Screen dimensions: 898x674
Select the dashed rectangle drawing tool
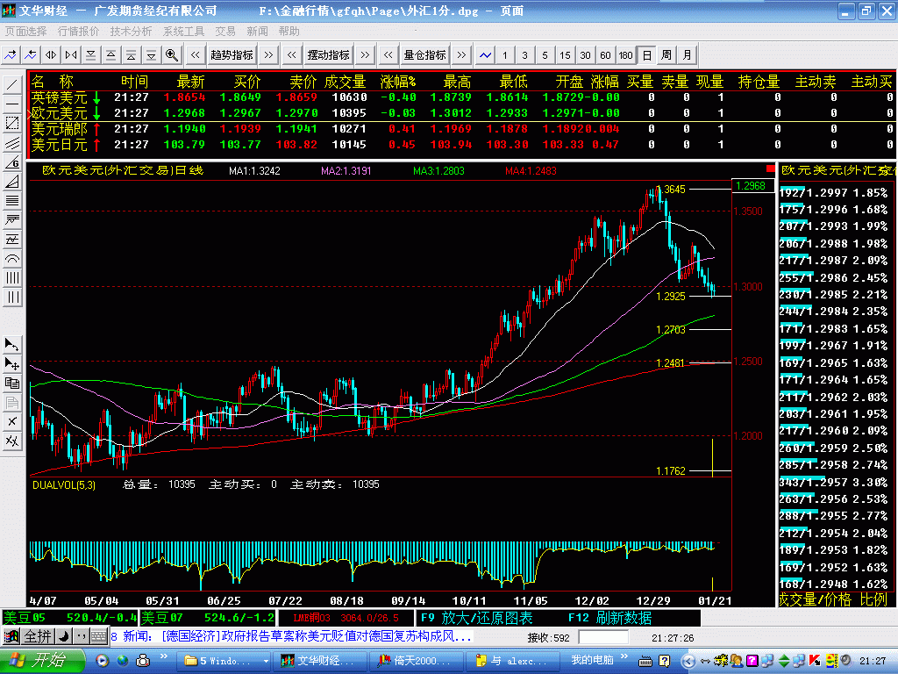12,123
